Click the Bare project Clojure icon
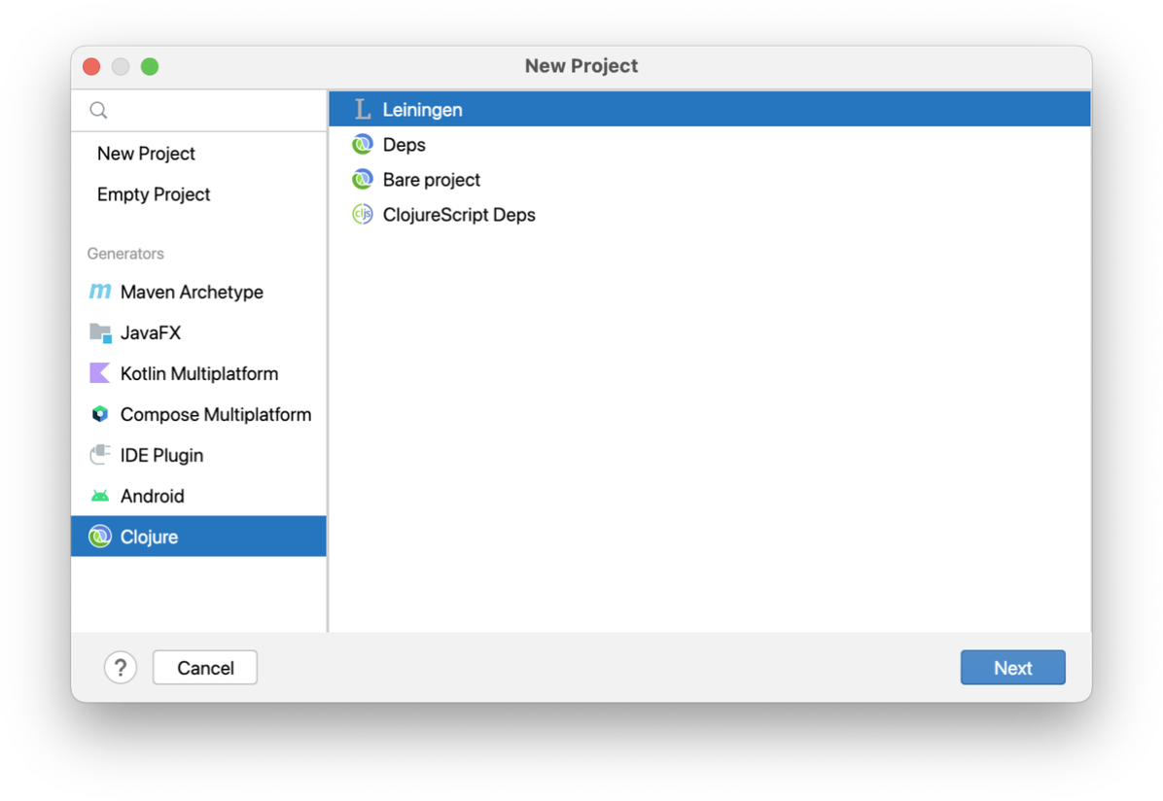This screenshot has height=801, width=1163. [x=362, y=179]
